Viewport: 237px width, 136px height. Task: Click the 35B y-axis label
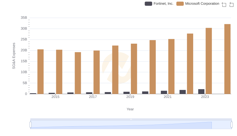[x=24, y=18]
